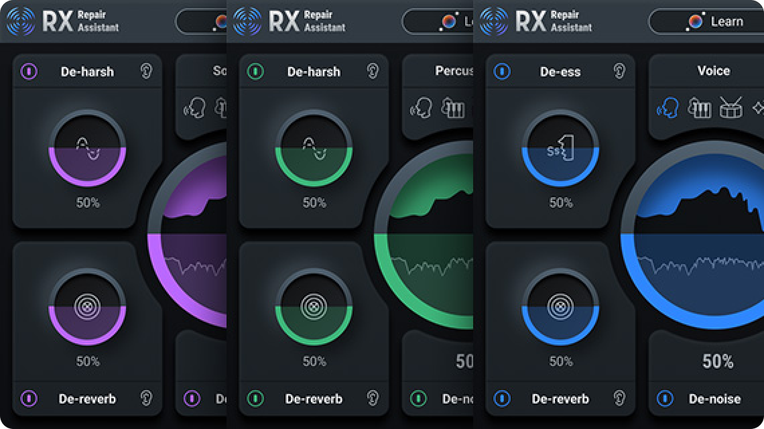Viewport: 764px width, 429px height.
Task: Toggle the De-noise power button in the green panel
Action: 419,398
